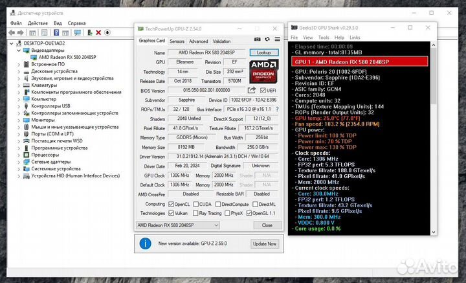The height and width of the screenshot is (283, 466).
Task: Toggle the Ray Tracing checkbox
Action: click(x=195, y=213)
